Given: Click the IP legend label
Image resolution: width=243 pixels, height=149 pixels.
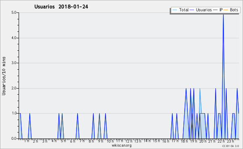Looking at the screenshot, I should coord(221,10).
